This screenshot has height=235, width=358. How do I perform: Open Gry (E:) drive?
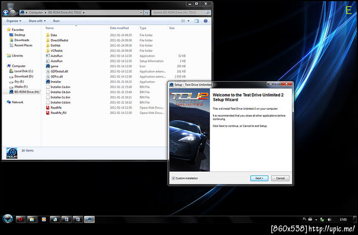click(19, 82)
